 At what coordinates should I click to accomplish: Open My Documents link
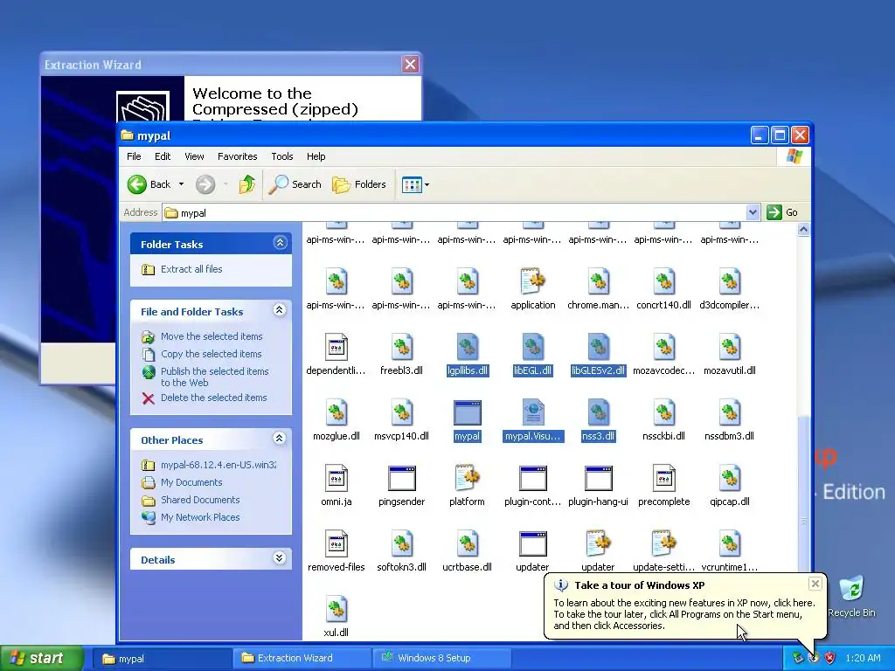[x=191, y=482]
